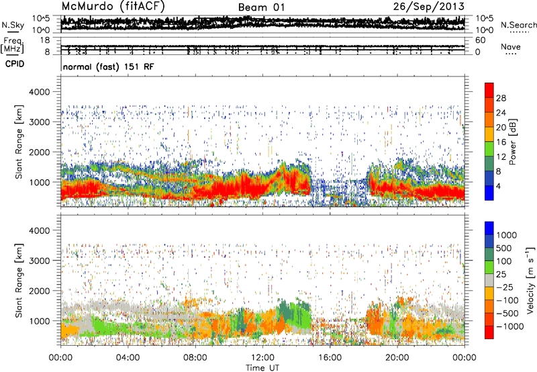
Task: Click the '−25' velocity colorbar value
Action: coord(505,287)
